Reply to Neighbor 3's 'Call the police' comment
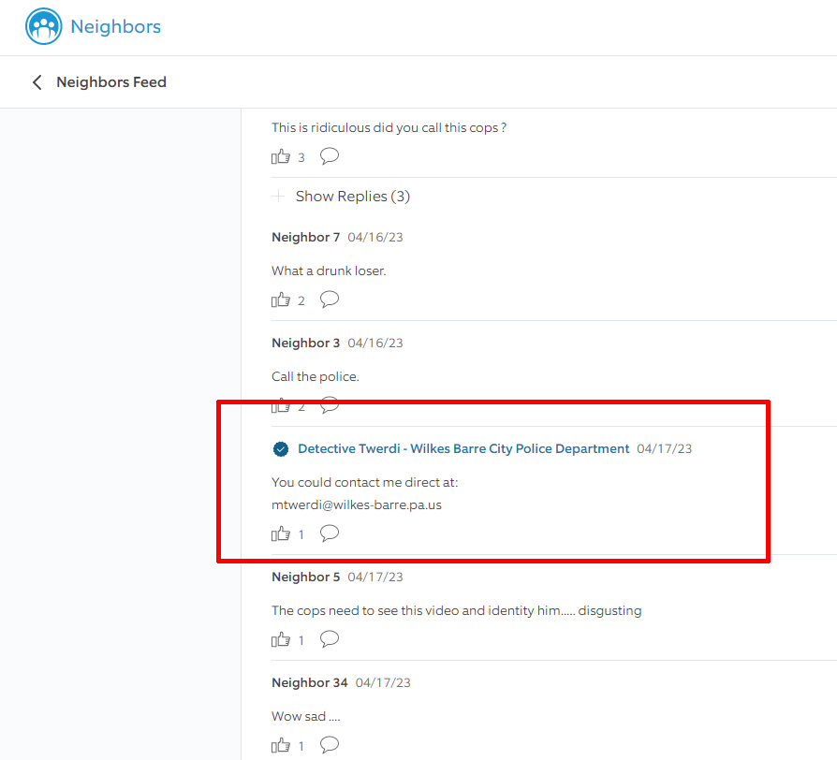The image size is (837, 760). point(330,406)
